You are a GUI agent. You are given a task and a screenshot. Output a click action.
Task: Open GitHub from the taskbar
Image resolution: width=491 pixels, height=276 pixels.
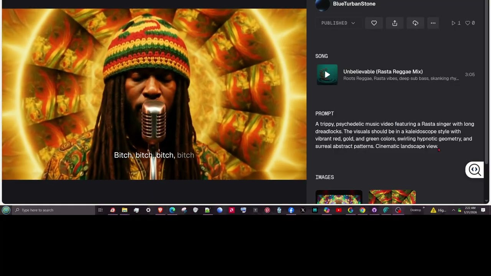click(374, 210)
